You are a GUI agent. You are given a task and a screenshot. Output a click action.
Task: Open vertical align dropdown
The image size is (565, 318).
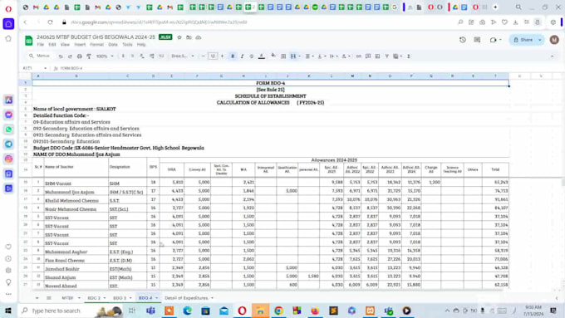click(321, 56)
